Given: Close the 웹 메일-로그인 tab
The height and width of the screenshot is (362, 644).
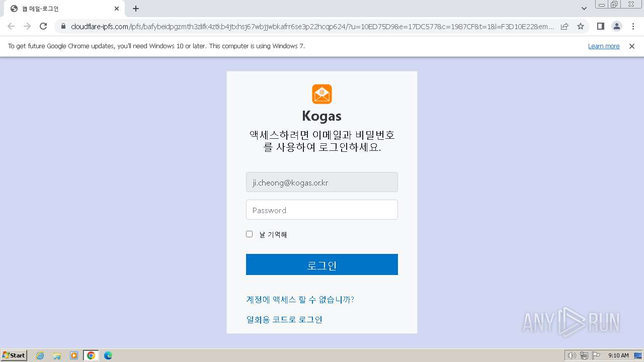Looking at the screenshot, I should pyautogui.click(x=117, y=9).
